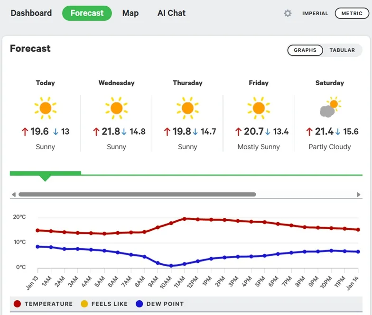Viewport: 372px width, 315px height.
Task: Click Friday's mostly sunny icon
Action: 259,108
